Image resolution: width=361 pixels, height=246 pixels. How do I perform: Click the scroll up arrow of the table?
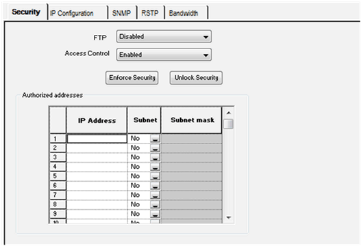tap(229, 113)
